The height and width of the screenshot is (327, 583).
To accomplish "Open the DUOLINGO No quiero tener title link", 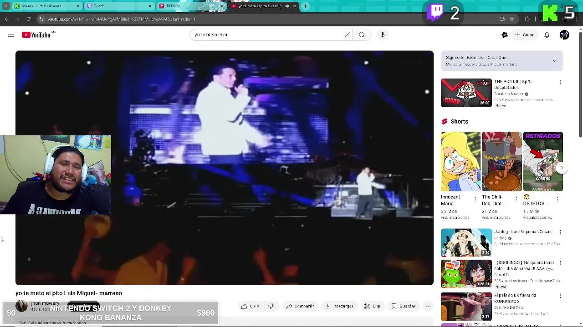I will click(x=524, y=265).
